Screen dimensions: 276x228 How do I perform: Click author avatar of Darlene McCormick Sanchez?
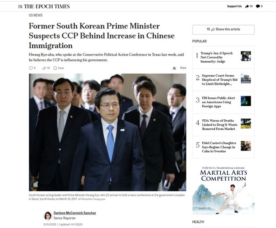48,216
